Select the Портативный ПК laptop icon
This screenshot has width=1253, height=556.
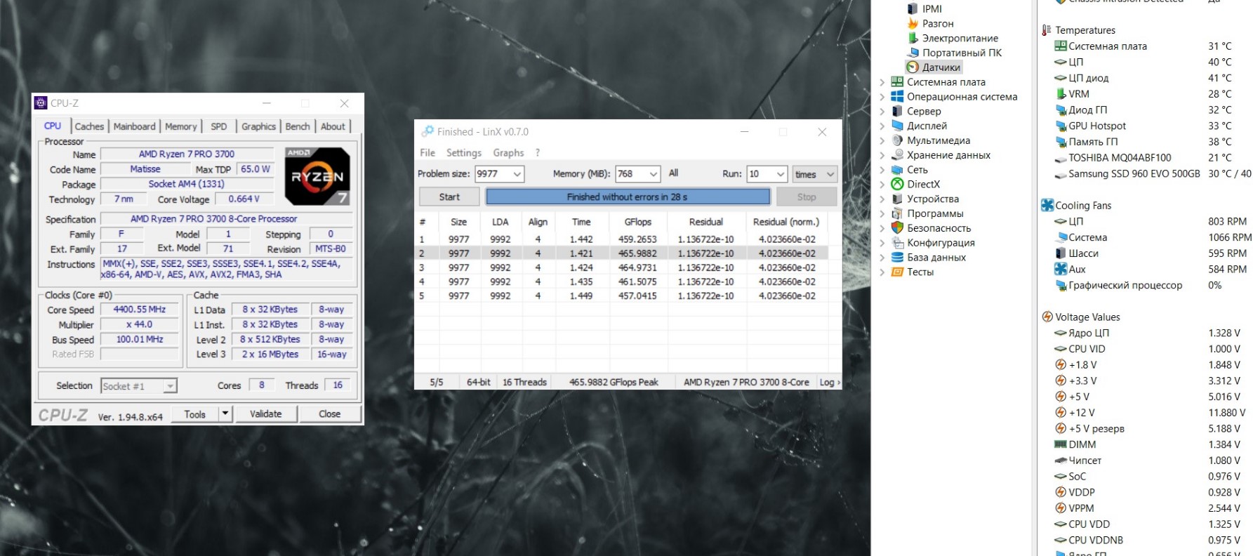913,53
